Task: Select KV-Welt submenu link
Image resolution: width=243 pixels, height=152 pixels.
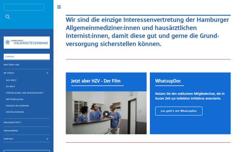Action: point(11,86)
